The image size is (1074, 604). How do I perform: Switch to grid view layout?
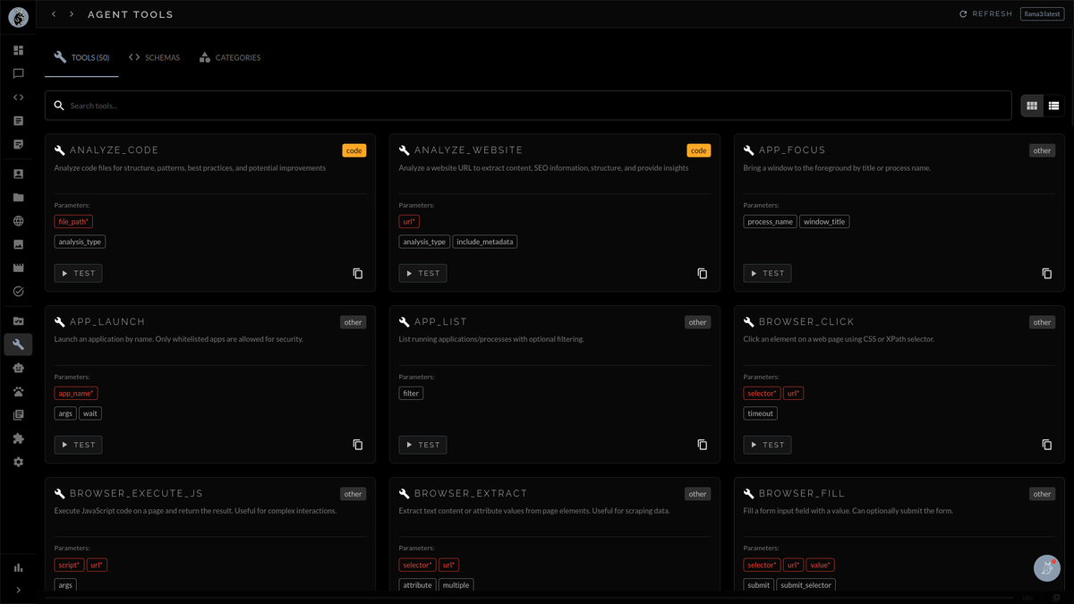tap(1032, 106)
